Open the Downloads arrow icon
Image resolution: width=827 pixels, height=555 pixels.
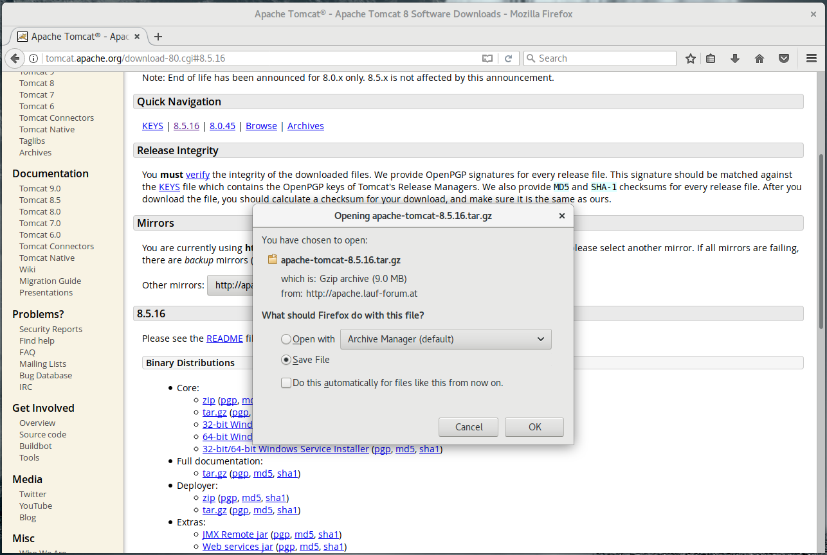coord(735,58)
